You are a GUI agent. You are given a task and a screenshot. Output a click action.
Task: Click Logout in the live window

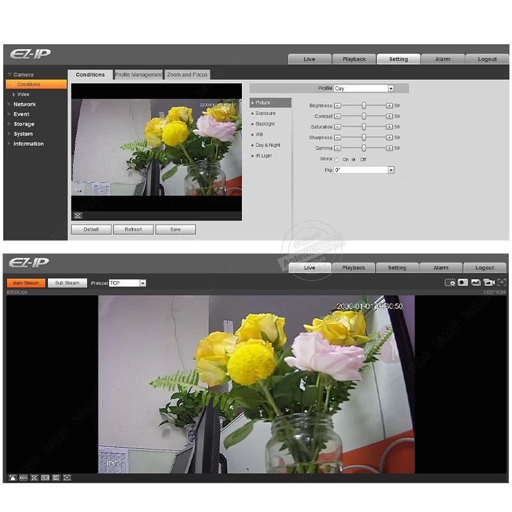point(484,268)
